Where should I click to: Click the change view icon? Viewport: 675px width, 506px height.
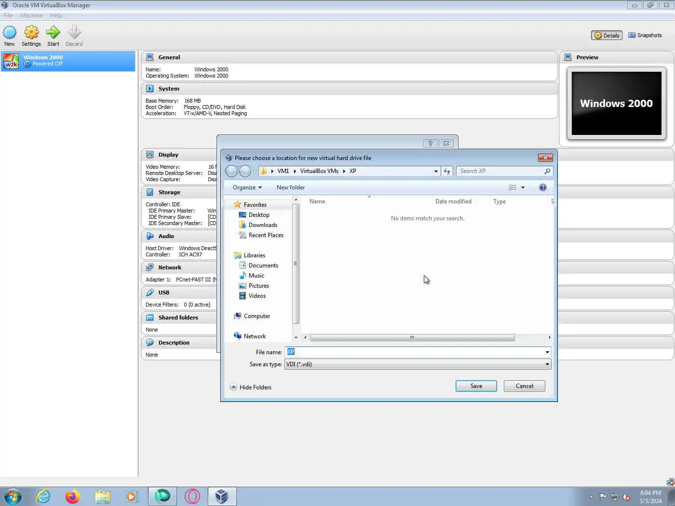pos(513,187)
